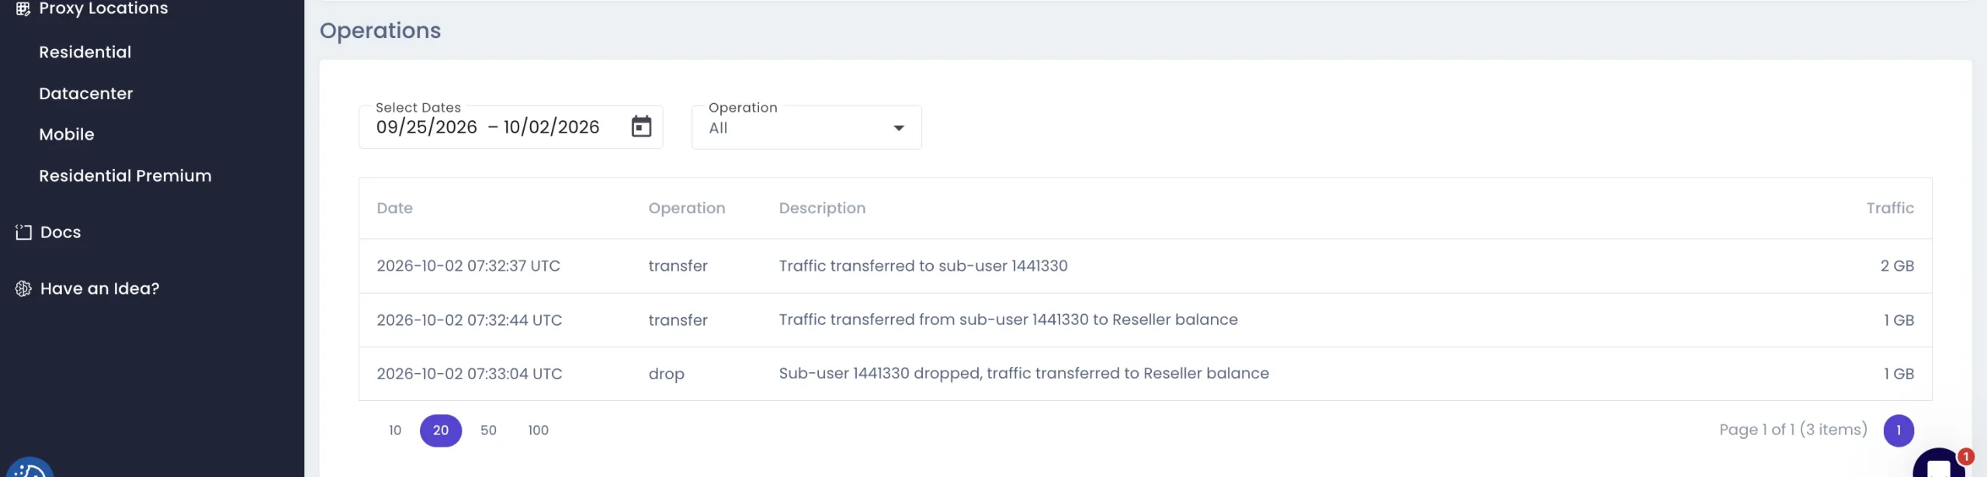
Task: Click the 'drop' operation cell
Action: tap(667, 374)
